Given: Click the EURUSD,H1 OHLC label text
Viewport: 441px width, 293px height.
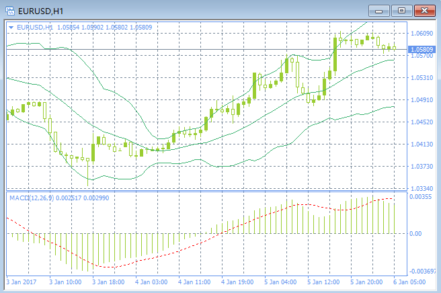Looking at the screenshot, I should [85, 28].
